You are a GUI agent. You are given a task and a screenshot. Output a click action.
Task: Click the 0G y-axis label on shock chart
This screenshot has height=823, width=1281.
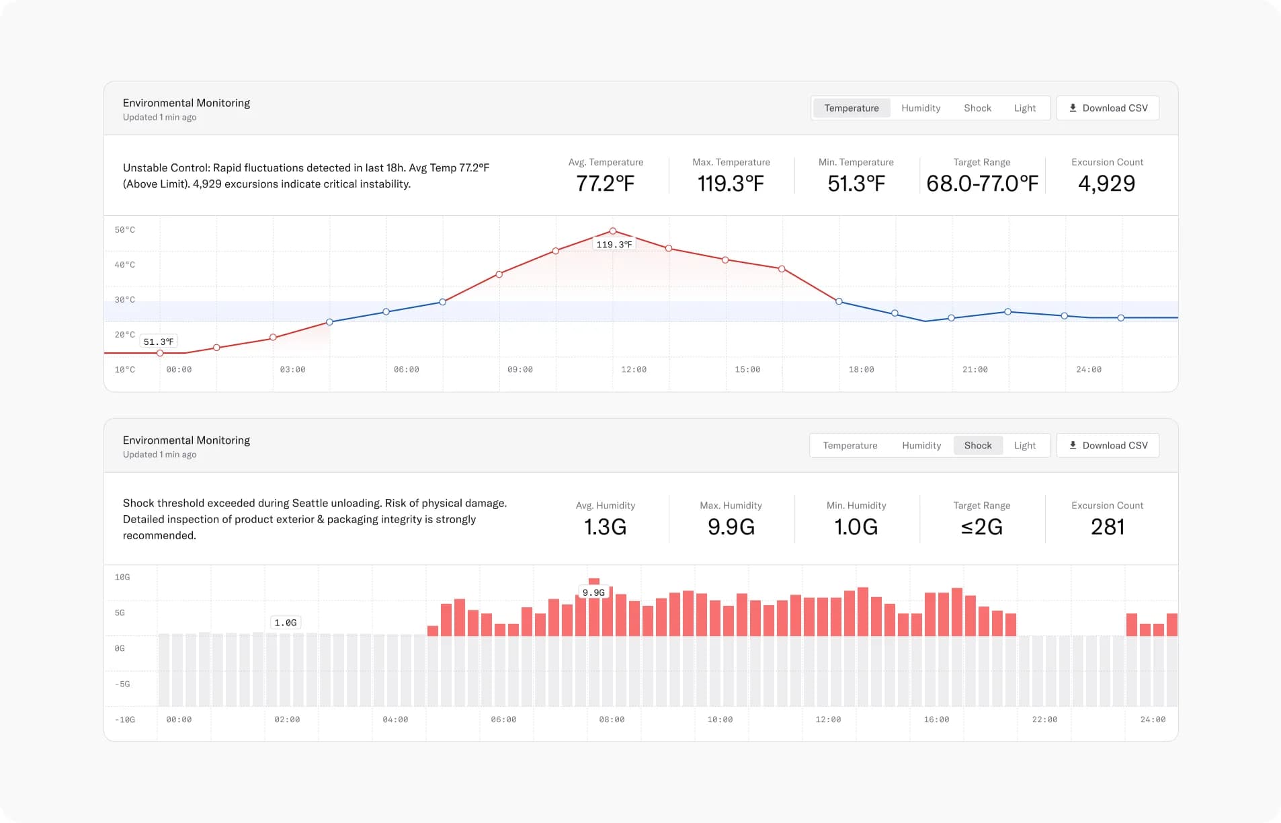pos(120,649)
